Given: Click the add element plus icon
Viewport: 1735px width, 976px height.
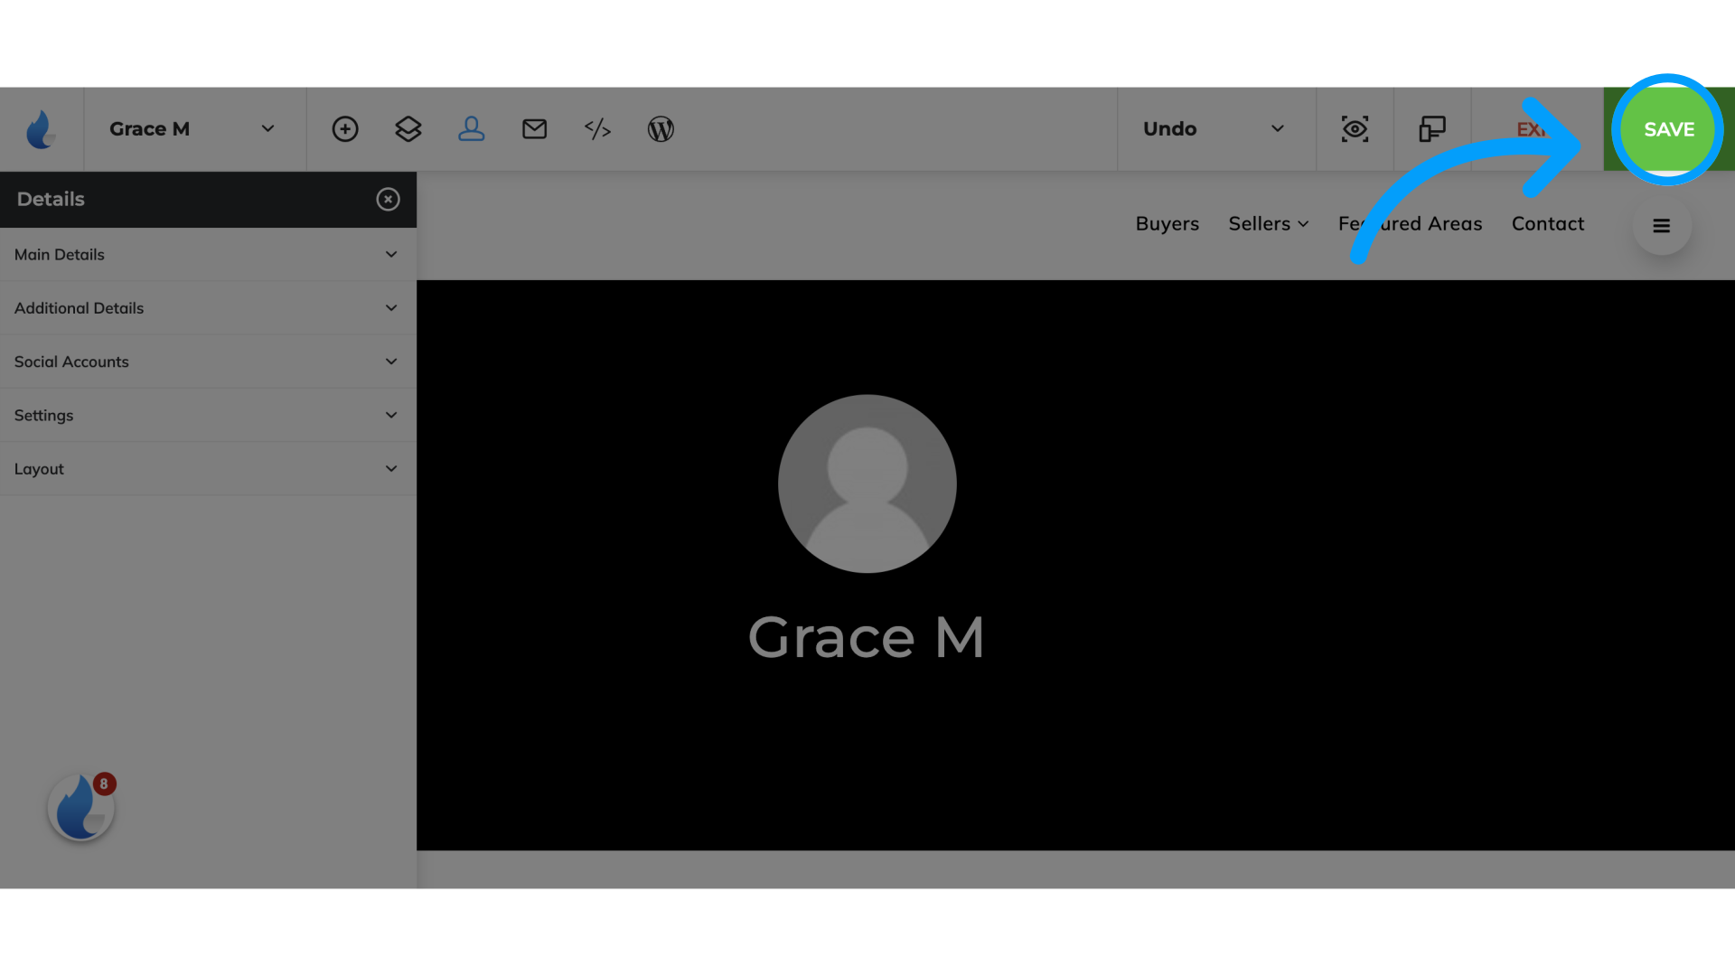Looking at the screenshot, I should click(x=345, y=129).
